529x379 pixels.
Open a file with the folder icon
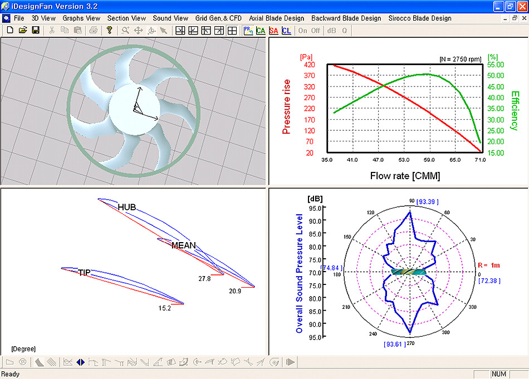point(22,30)
